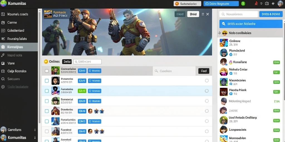Image resolution: width=285 pixels, height=142 pixels.
Task: Click the sunglasses emoji beside Noto conlibieies
Action: (x=225, y=33)
